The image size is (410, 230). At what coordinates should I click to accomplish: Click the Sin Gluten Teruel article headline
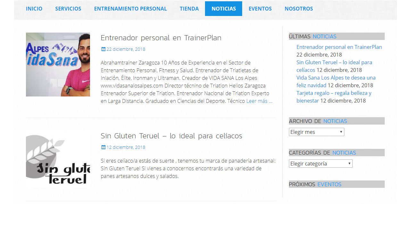click(x=171, y=136)
